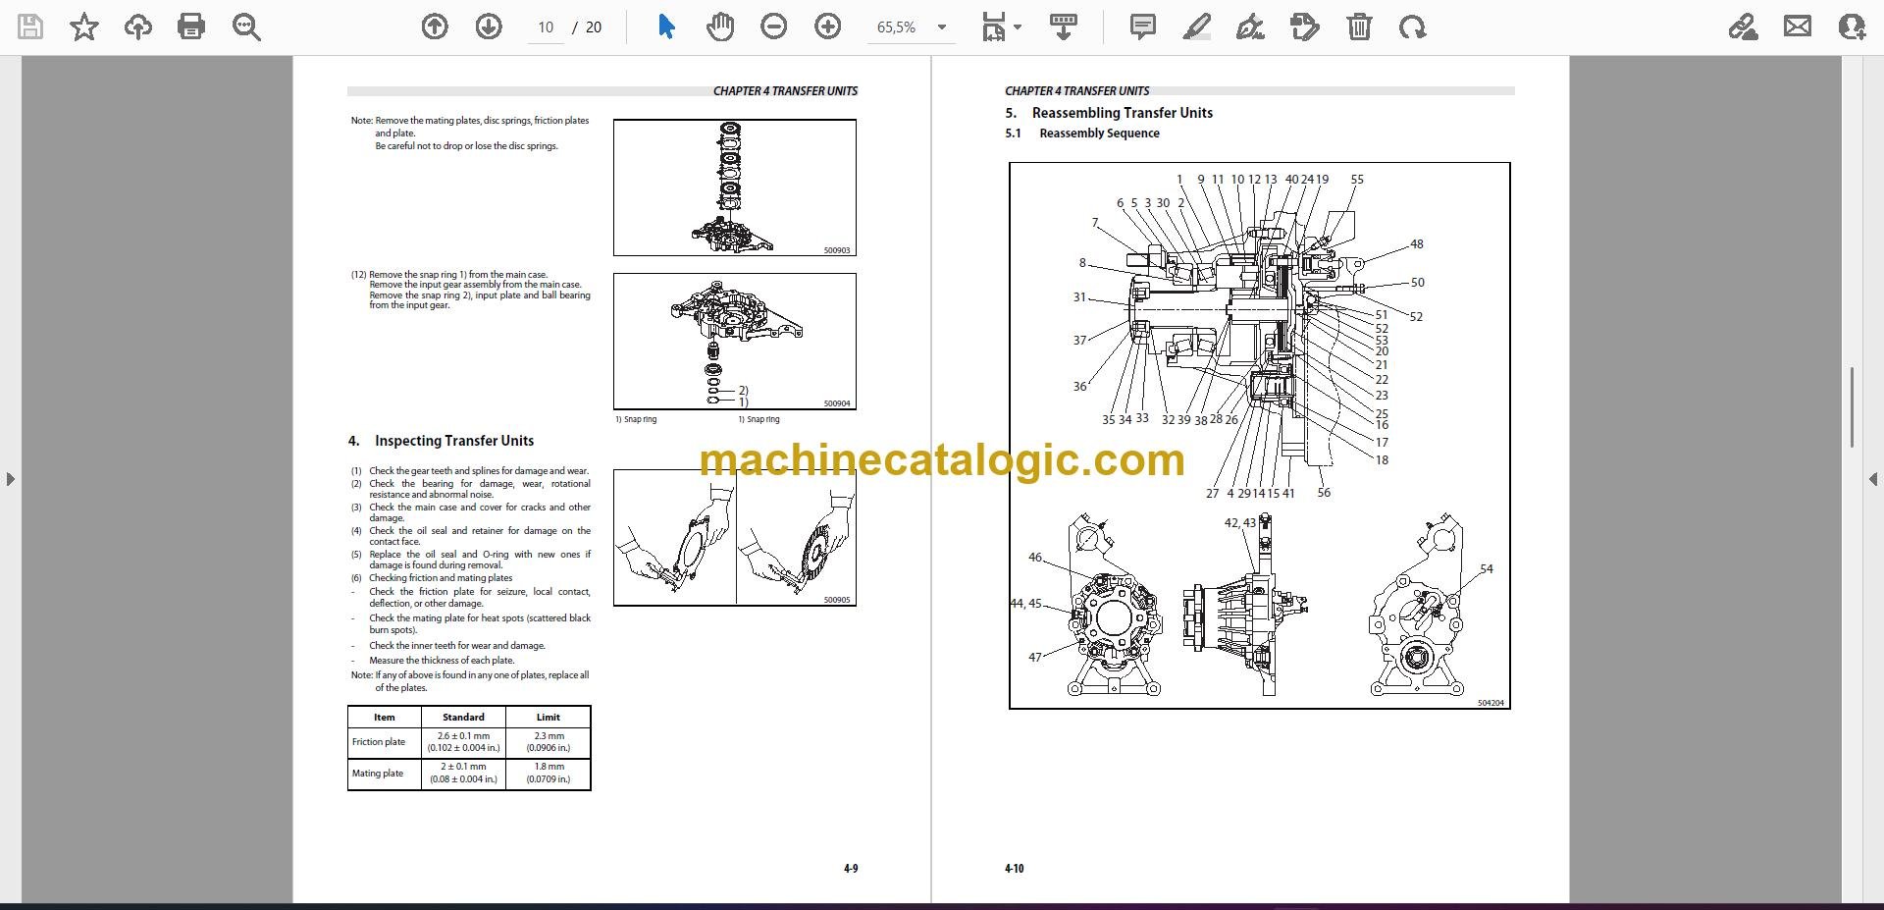
Task: Click the Save file icon
Action: point(30,27)
